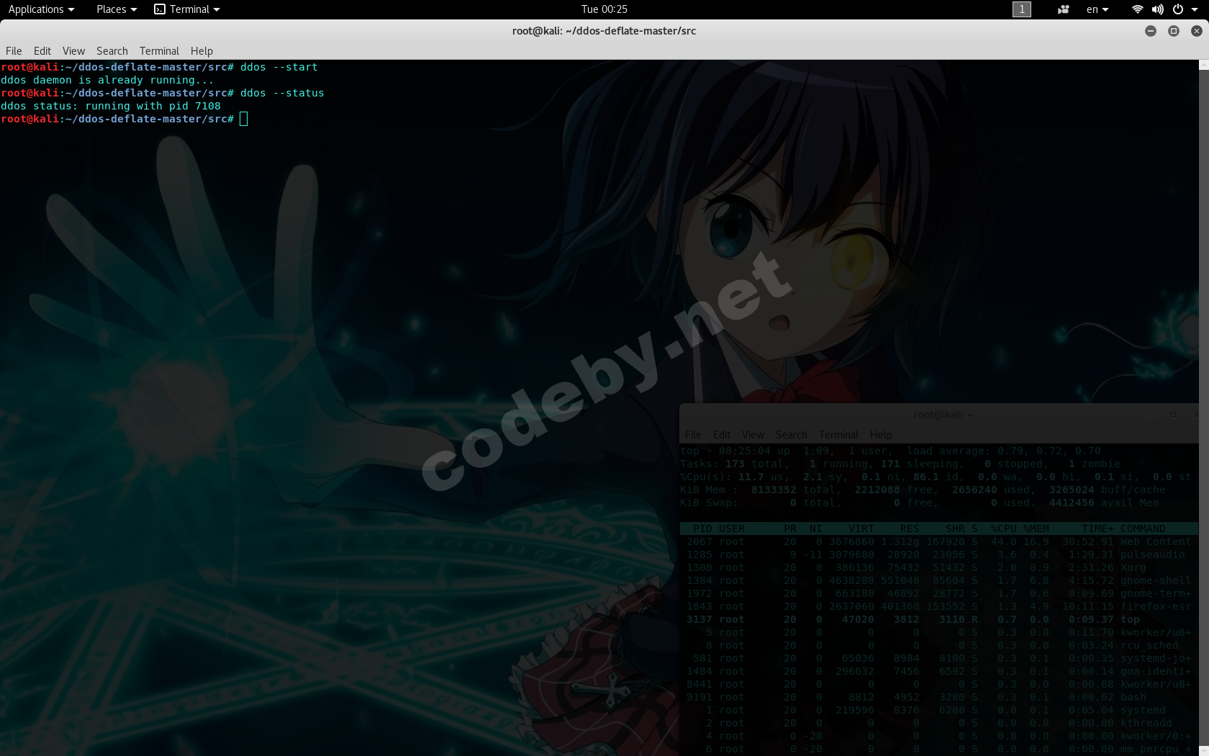
Task: Click the PID column header in top
Action: (x=702, y=529)
